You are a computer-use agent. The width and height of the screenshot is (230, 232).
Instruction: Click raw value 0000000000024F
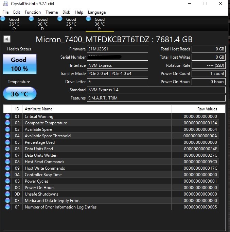click(200, 149)
